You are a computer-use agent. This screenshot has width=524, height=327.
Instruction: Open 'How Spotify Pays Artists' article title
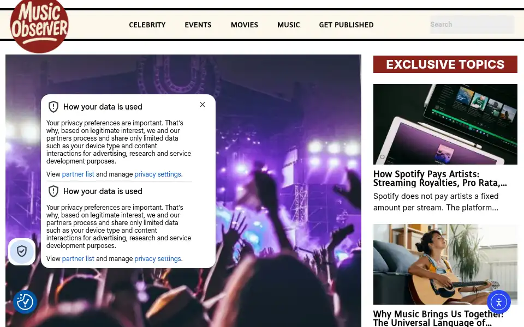[440, 179]
